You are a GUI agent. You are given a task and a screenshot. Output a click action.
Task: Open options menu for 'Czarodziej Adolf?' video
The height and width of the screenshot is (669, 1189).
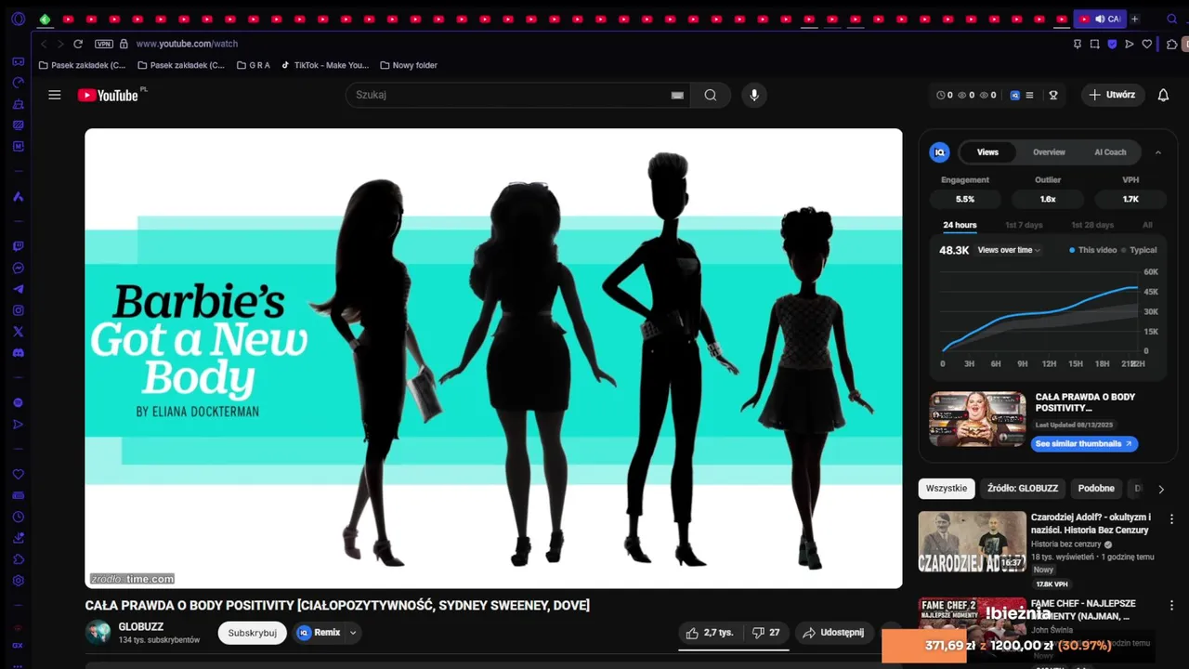pos(1171,518)
